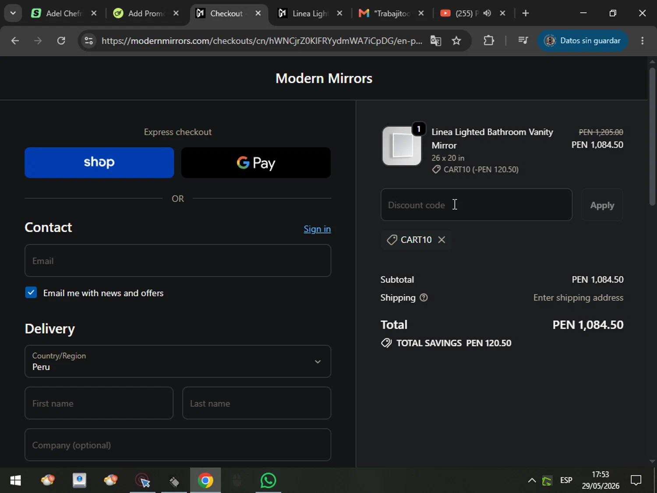Open the Country/Region dropdown
The width and height of the screenshot is (657, 493).
(178, 362)
